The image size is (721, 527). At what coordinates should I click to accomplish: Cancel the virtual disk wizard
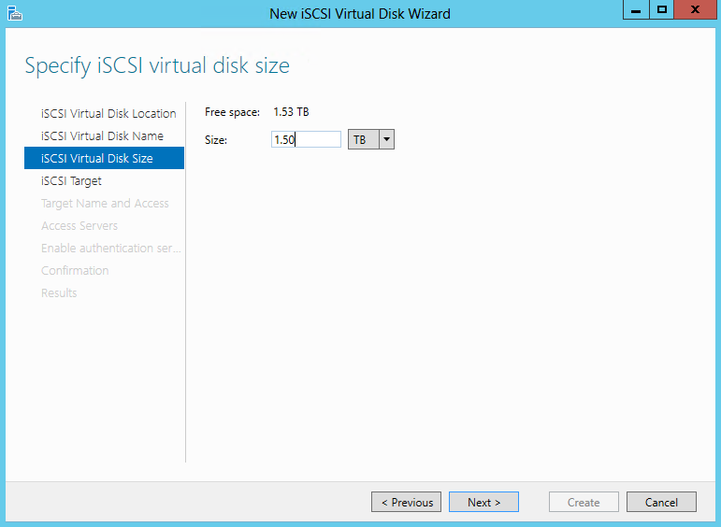coord(661,502)
